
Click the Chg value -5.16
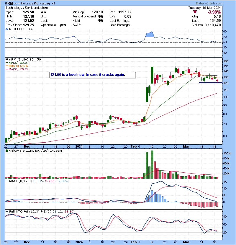point(217,17)
